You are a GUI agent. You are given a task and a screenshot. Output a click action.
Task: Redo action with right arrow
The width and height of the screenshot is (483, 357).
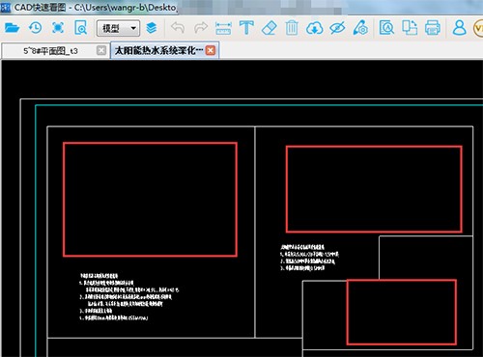tap(201, 28)
